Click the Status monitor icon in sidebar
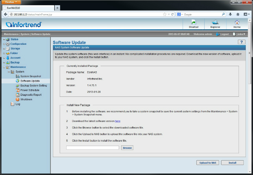This screenshot has height=175, width=253. point(8,39)
